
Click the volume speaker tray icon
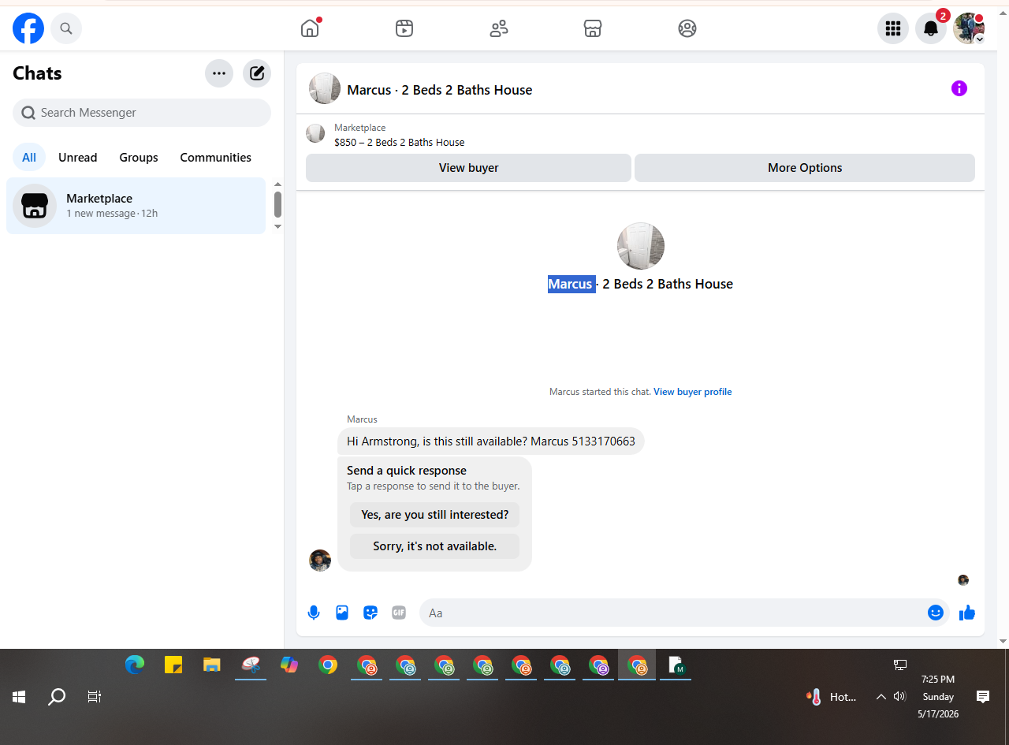[x=900, y=697]
